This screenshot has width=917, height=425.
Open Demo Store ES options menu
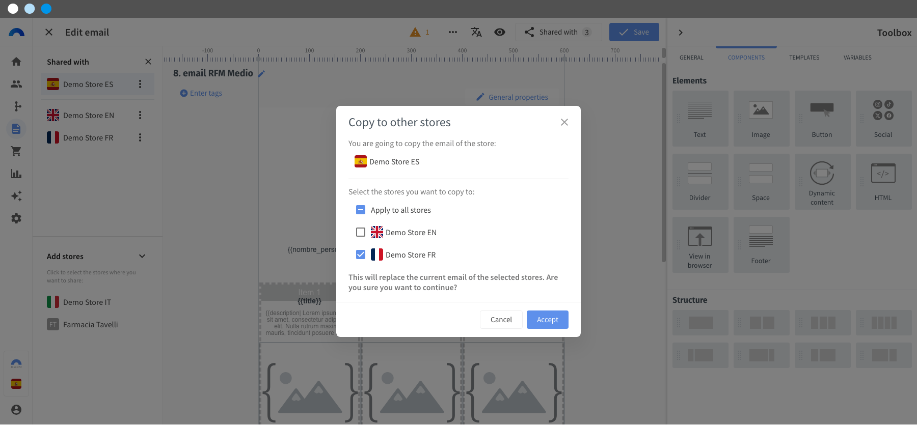[140, 84]
